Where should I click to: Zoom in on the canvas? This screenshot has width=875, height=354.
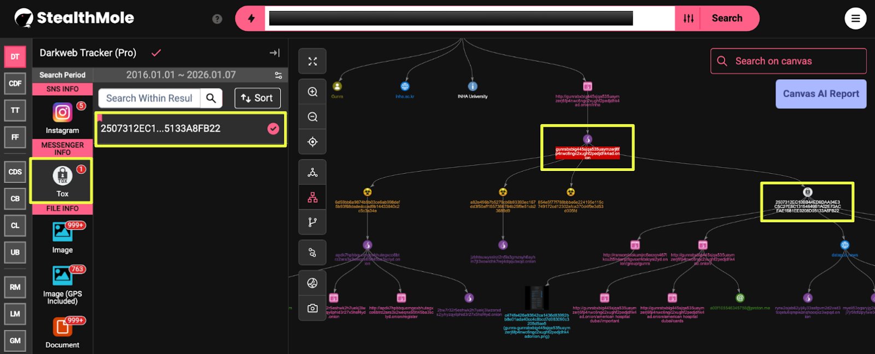tap(312, 92)
